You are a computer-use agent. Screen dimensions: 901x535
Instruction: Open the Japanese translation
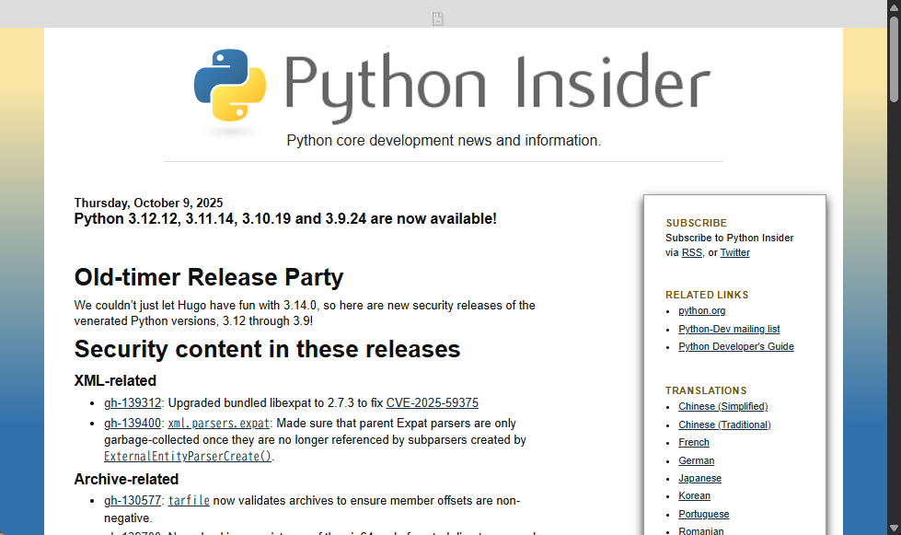699,478
